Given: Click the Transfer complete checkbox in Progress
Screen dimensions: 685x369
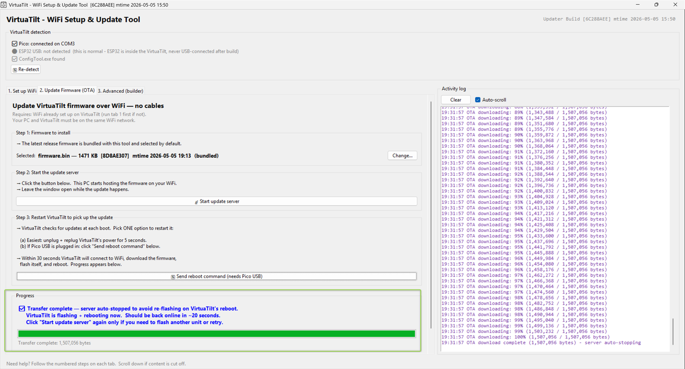Looking at the screenshot, I should point(22,309).
